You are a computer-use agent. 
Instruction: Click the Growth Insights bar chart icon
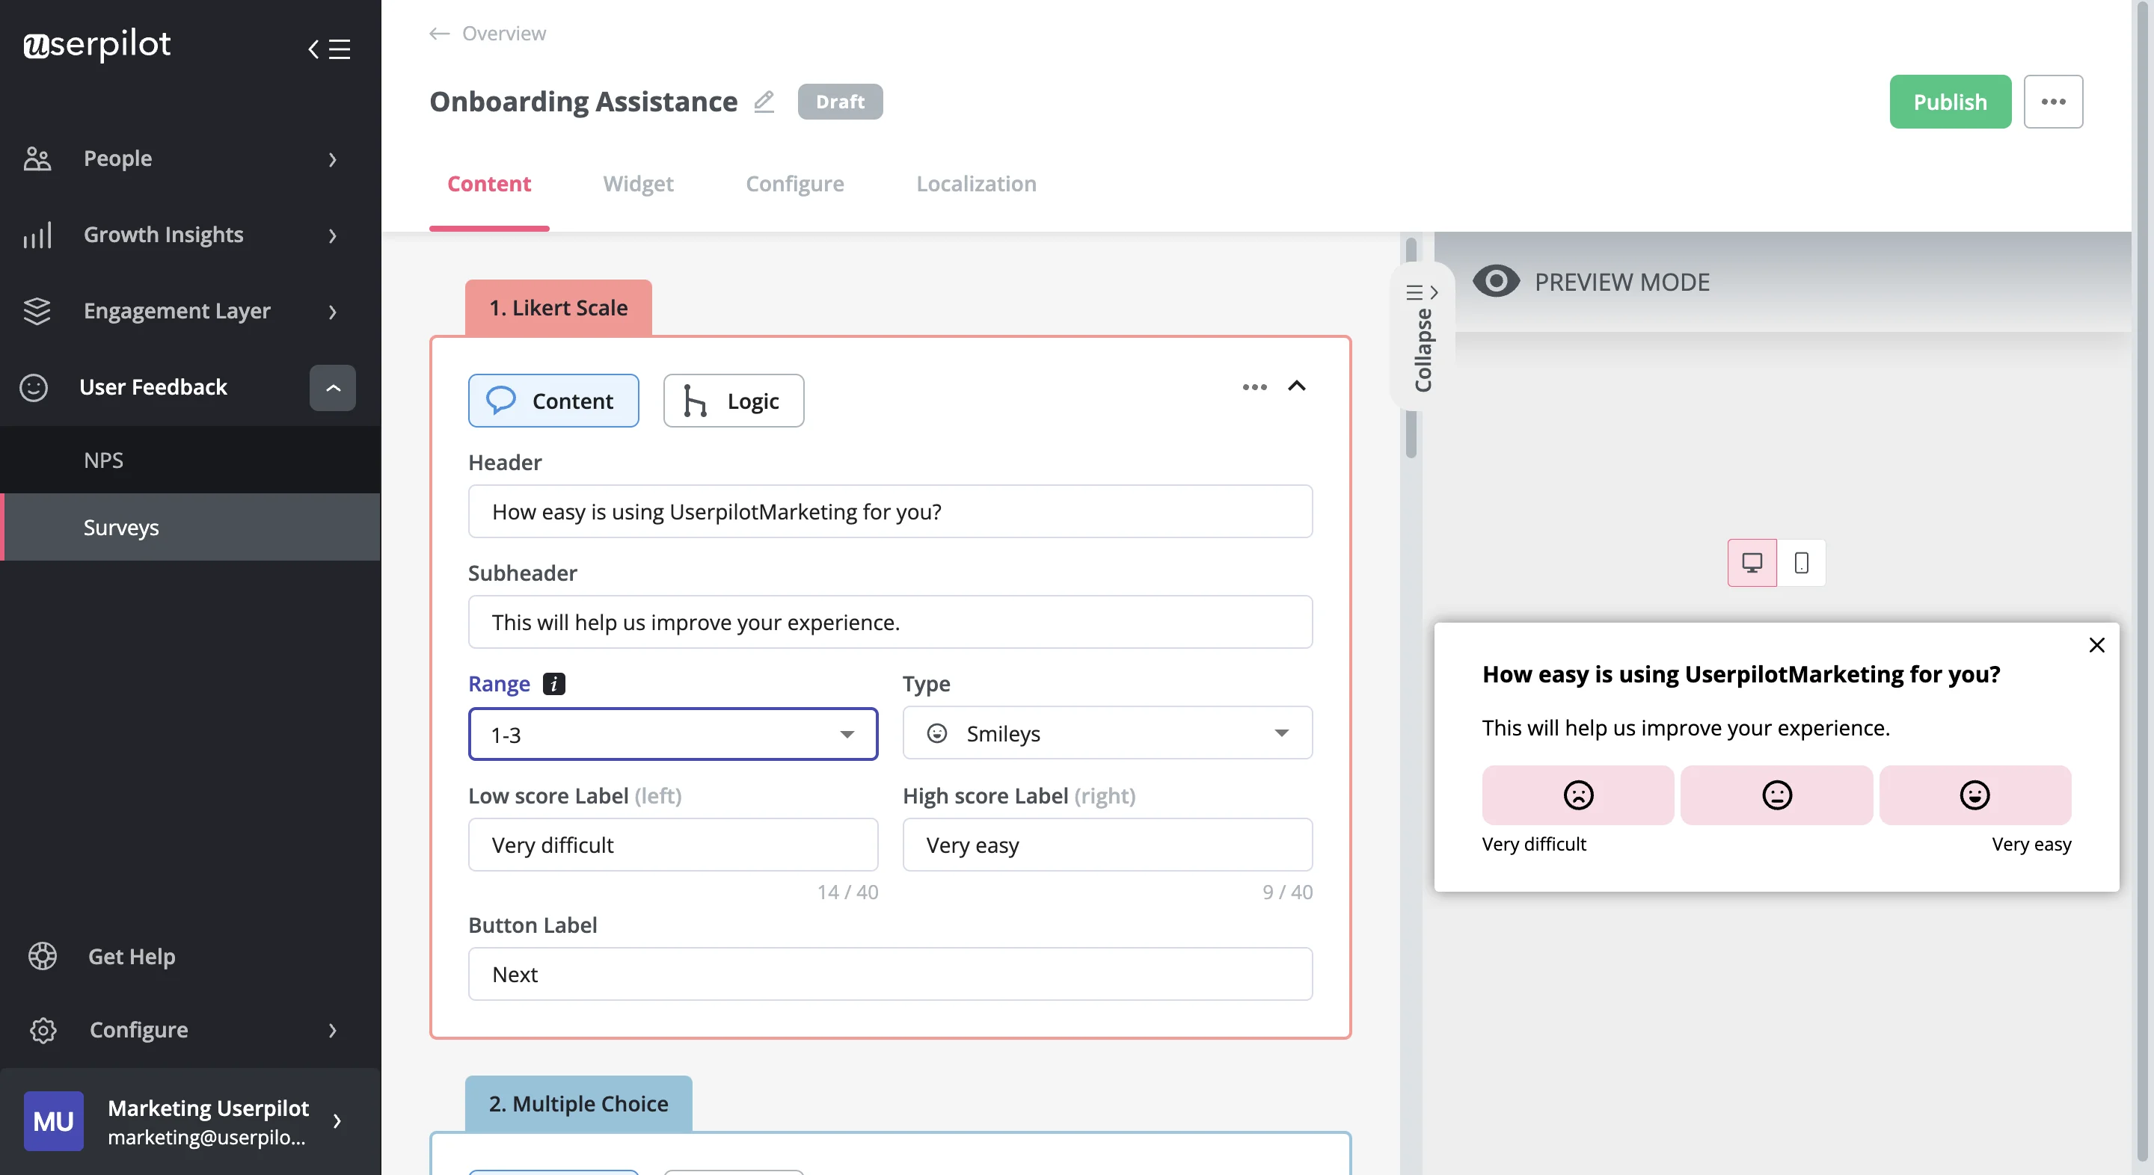[37, 235]
